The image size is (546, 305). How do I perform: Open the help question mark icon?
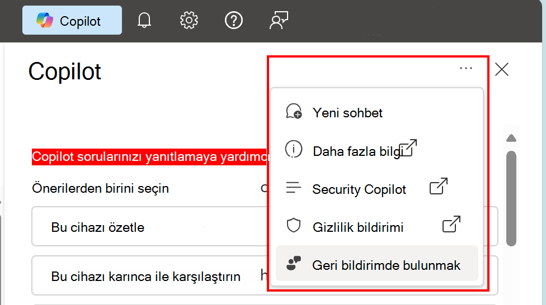tap(234, 20)
